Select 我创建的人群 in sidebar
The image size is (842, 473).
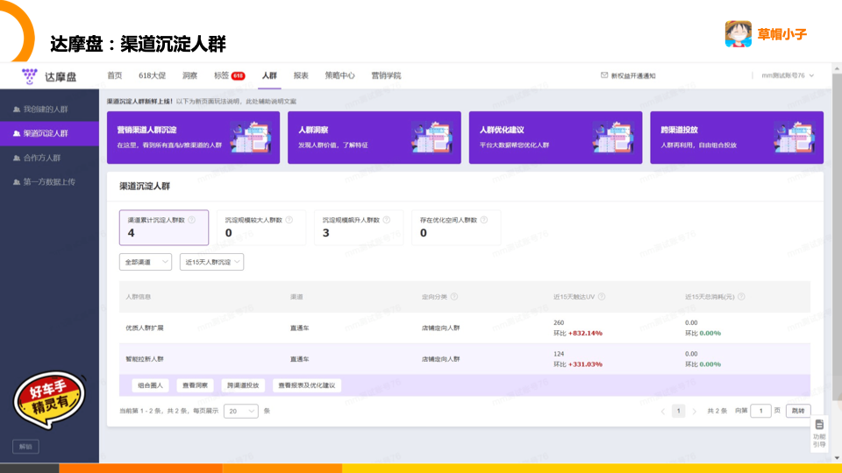click(49, 109)
